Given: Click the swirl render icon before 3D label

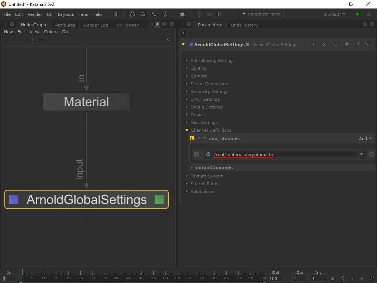Looking at the screenshot, I should click(199, 14).
